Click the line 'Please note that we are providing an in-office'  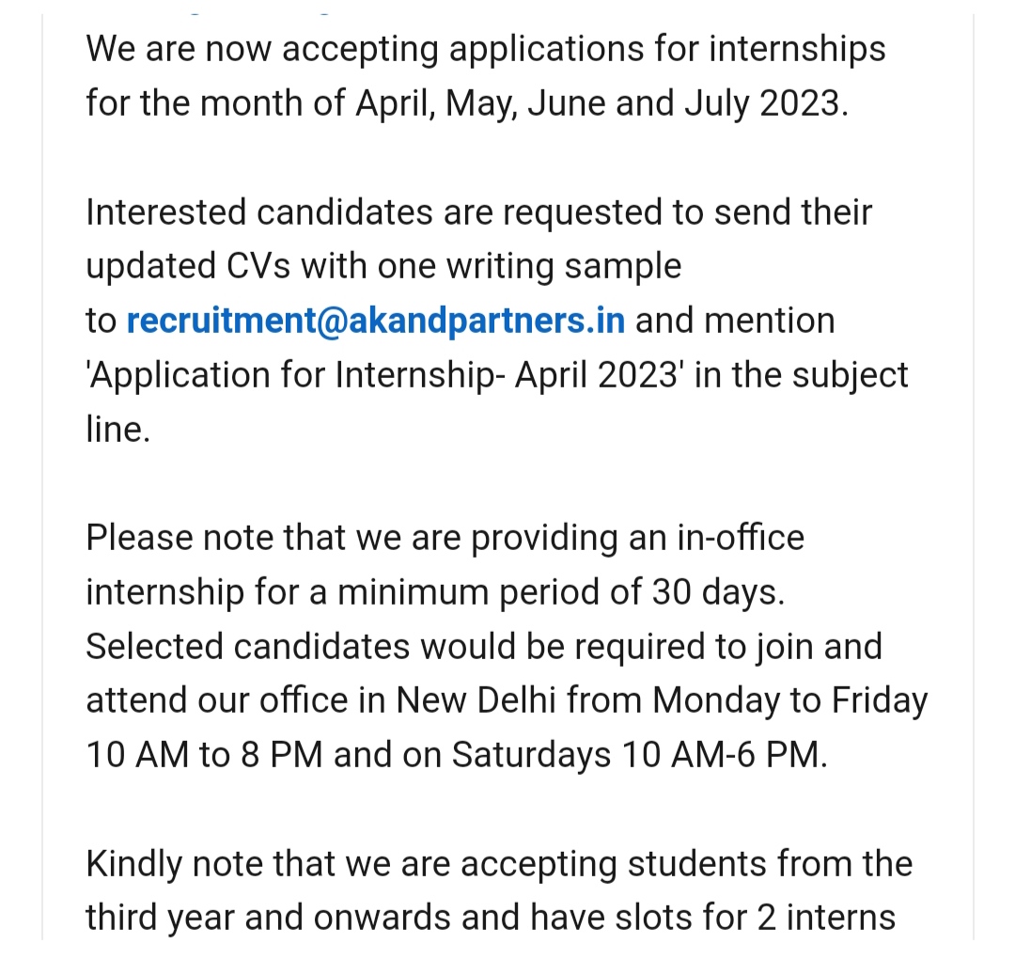point(445,538)
